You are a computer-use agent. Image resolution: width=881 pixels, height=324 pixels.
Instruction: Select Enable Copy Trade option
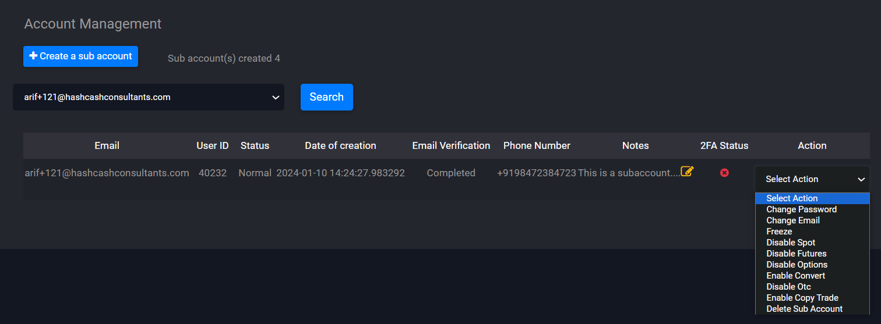coord(802,298)
